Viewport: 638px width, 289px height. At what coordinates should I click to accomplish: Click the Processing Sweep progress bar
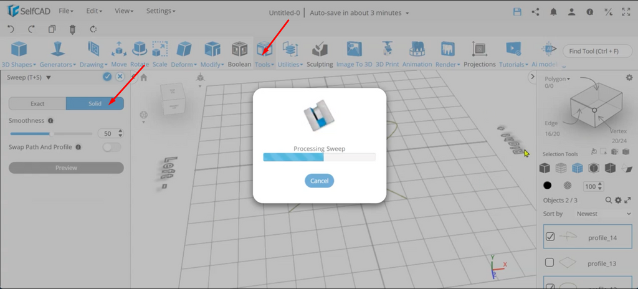point(320,157)
